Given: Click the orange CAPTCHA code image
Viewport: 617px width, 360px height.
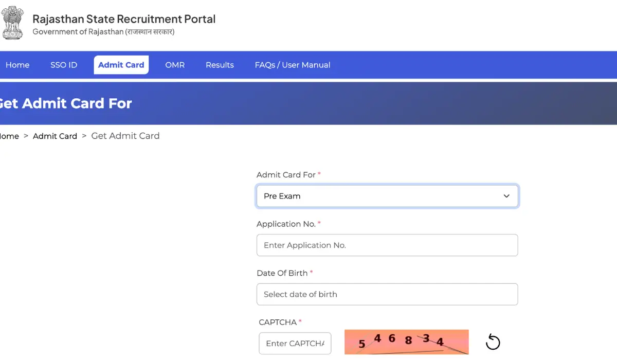Looking at the screenshot, I should point(406,341).
